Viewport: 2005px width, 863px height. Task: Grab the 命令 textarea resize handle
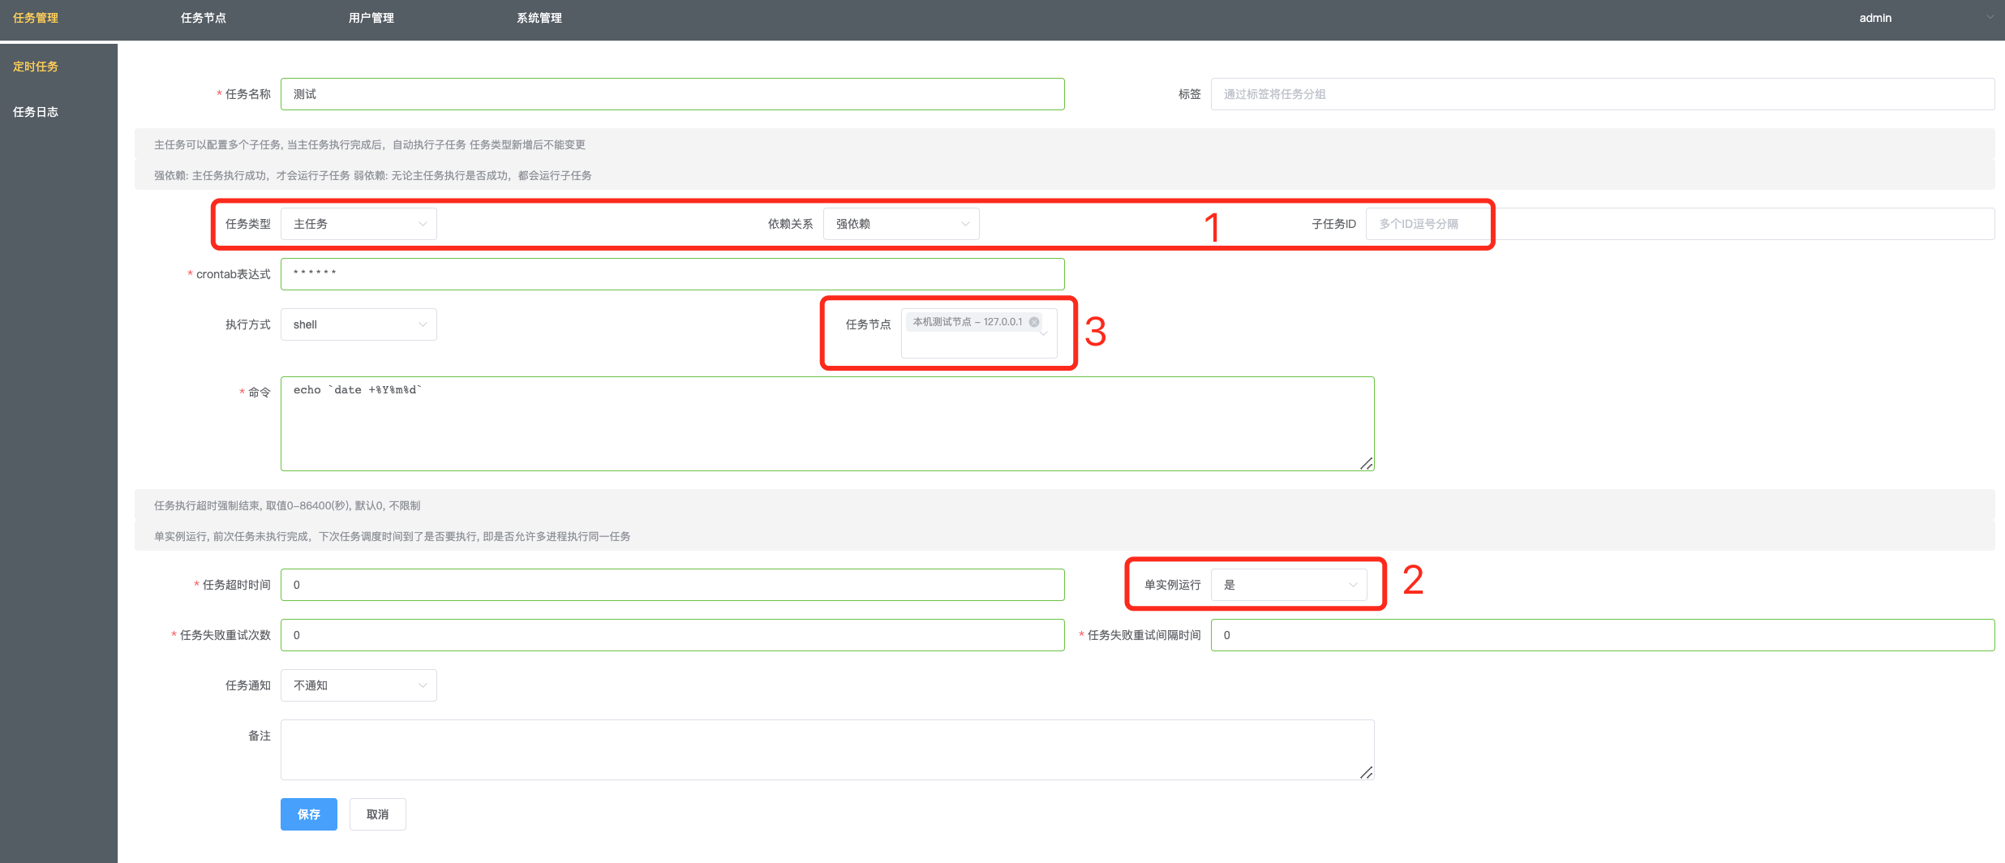tap(1367, 463)
